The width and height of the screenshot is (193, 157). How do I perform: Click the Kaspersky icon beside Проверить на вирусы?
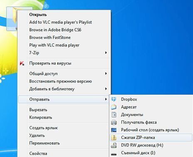point(22,63)
